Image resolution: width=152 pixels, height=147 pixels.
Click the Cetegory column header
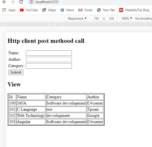coord(66,97)
